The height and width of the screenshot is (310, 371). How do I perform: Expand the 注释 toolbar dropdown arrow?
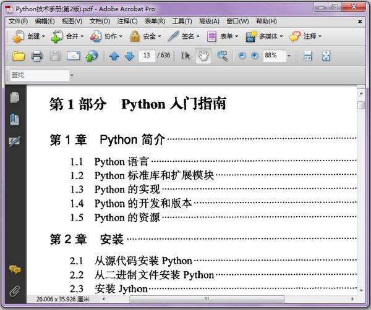tap(320, 36)
